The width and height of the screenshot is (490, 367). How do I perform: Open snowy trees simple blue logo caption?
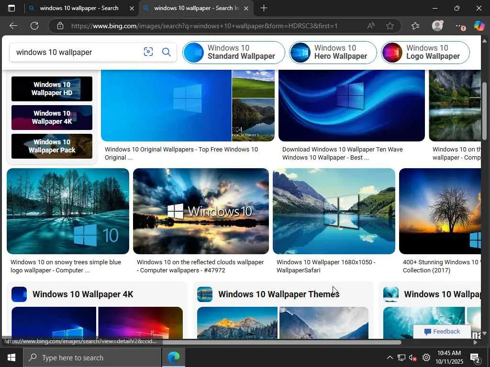(66, 266)
